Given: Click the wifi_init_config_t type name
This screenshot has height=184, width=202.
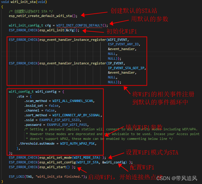Looking at the screenshot, I should pos(26,25).
